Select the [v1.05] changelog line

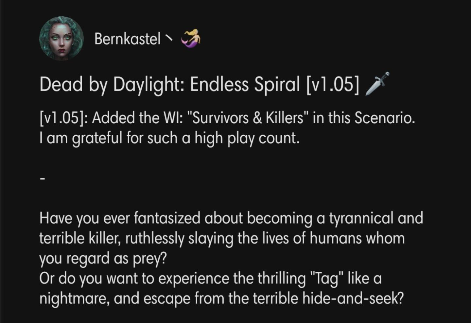tap(227, 118)
